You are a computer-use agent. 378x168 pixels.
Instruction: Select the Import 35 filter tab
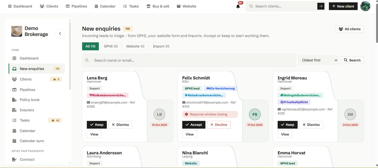pyautogui.click(x=161, y=46)
